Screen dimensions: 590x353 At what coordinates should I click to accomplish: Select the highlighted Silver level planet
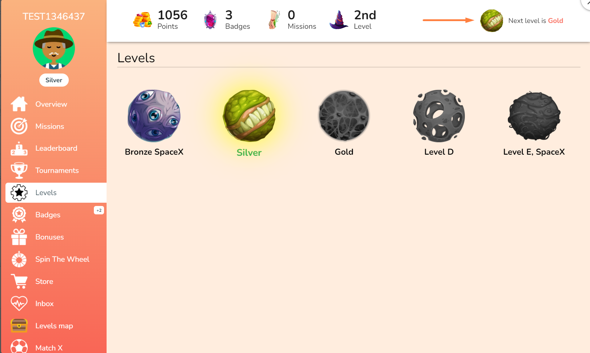(249, 116)
